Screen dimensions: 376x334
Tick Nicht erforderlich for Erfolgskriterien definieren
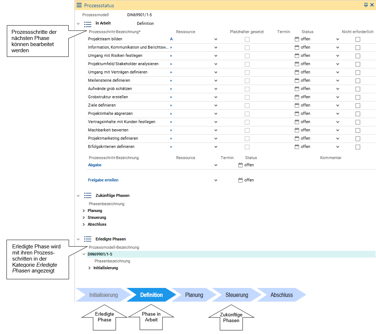(x=358, y=147)
